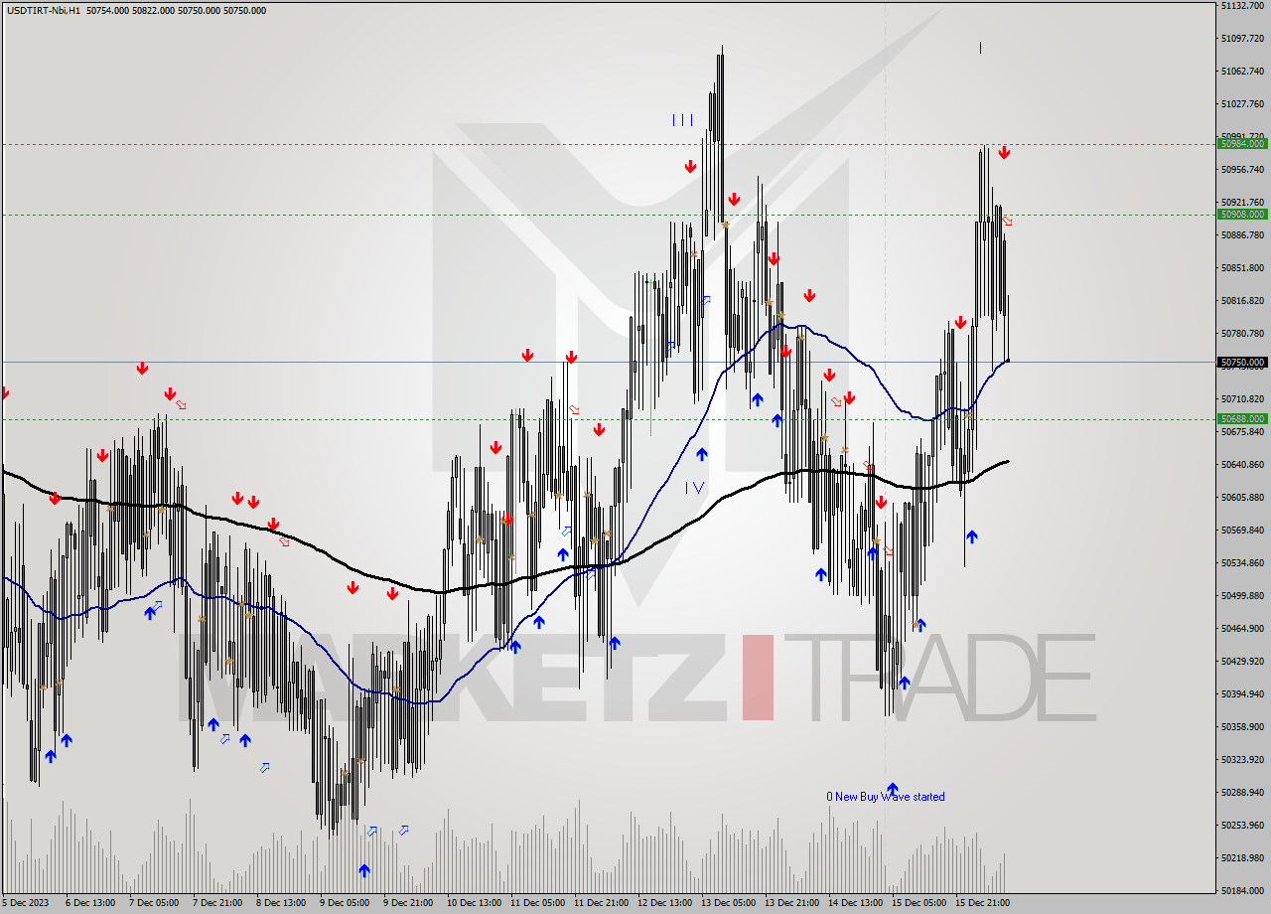This screenshot has width=1271, height=914.
Task: Click the USDTIRT-Nbi,H1 chart title text
Action: click(42, 10)
